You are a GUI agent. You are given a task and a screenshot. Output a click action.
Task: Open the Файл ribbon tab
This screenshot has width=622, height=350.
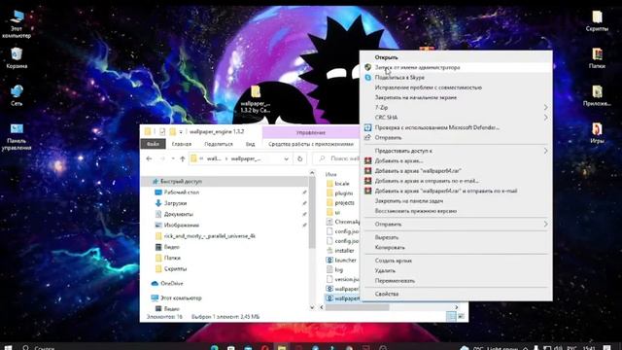[x=153, y=144]
